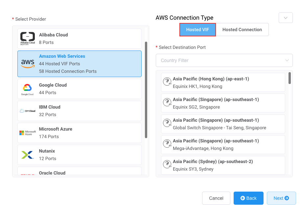Select Equinix SY3, Sydney destination port
301x208 pixels.
click(x=223, y=165)
